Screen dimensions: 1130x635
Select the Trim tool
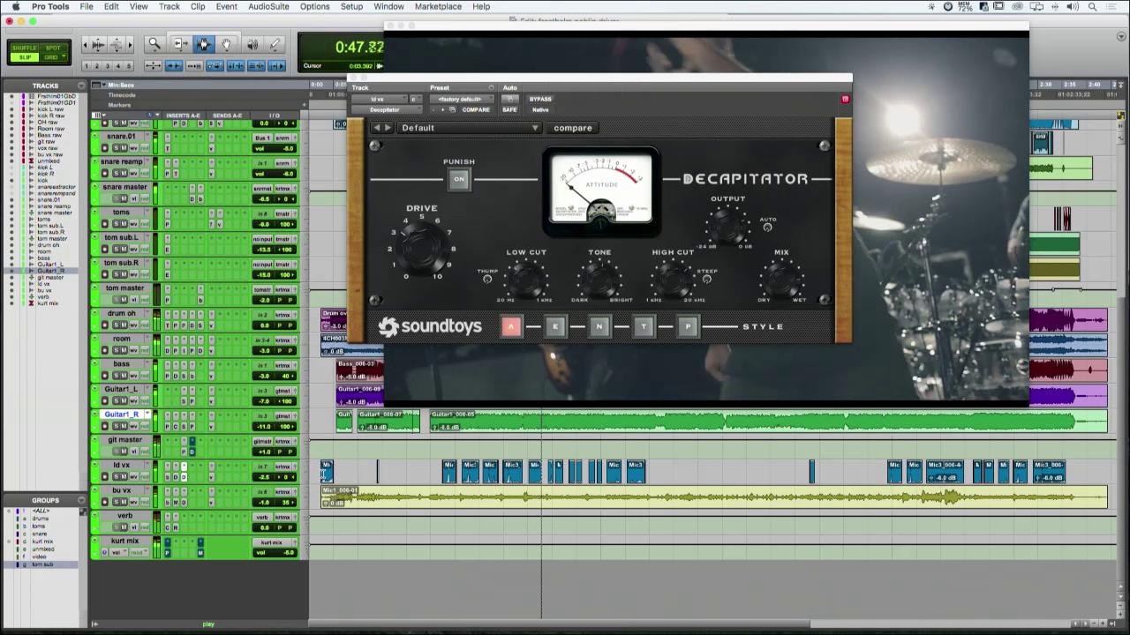tap(180, 44)
